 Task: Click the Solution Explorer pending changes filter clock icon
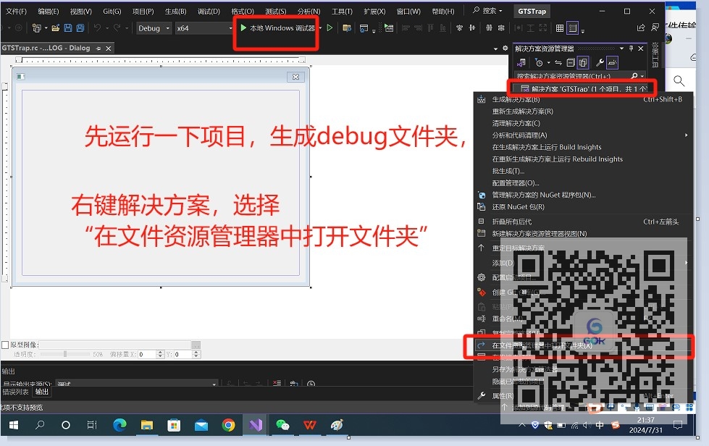[539, 63]
